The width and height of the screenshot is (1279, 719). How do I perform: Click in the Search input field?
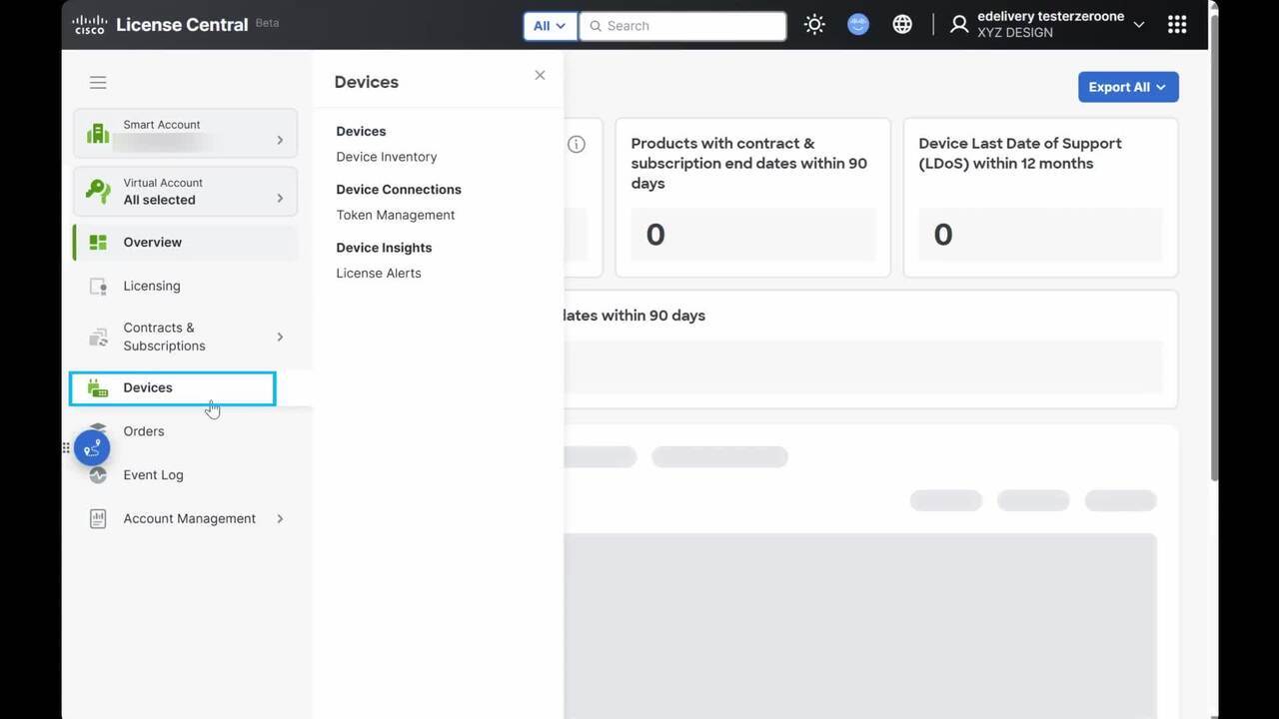tap(683, 26)
